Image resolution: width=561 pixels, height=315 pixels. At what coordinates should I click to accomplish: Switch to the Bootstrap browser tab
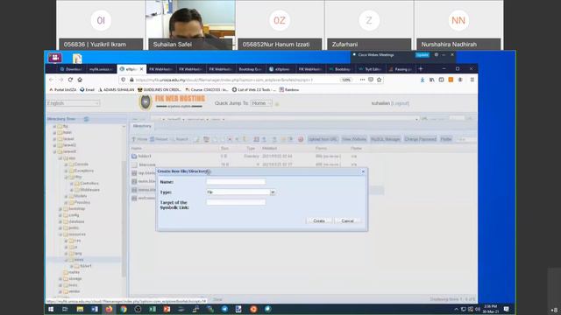[x=340, y=69]
